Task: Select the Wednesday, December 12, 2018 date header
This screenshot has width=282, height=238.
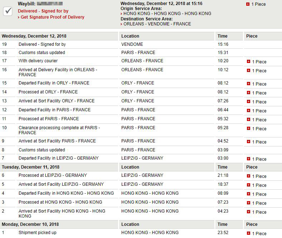Action: click(x=34, y=36)
